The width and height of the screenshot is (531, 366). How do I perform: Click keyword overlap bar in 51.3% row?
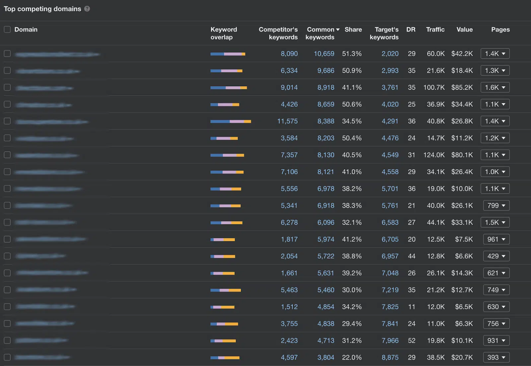228,54
